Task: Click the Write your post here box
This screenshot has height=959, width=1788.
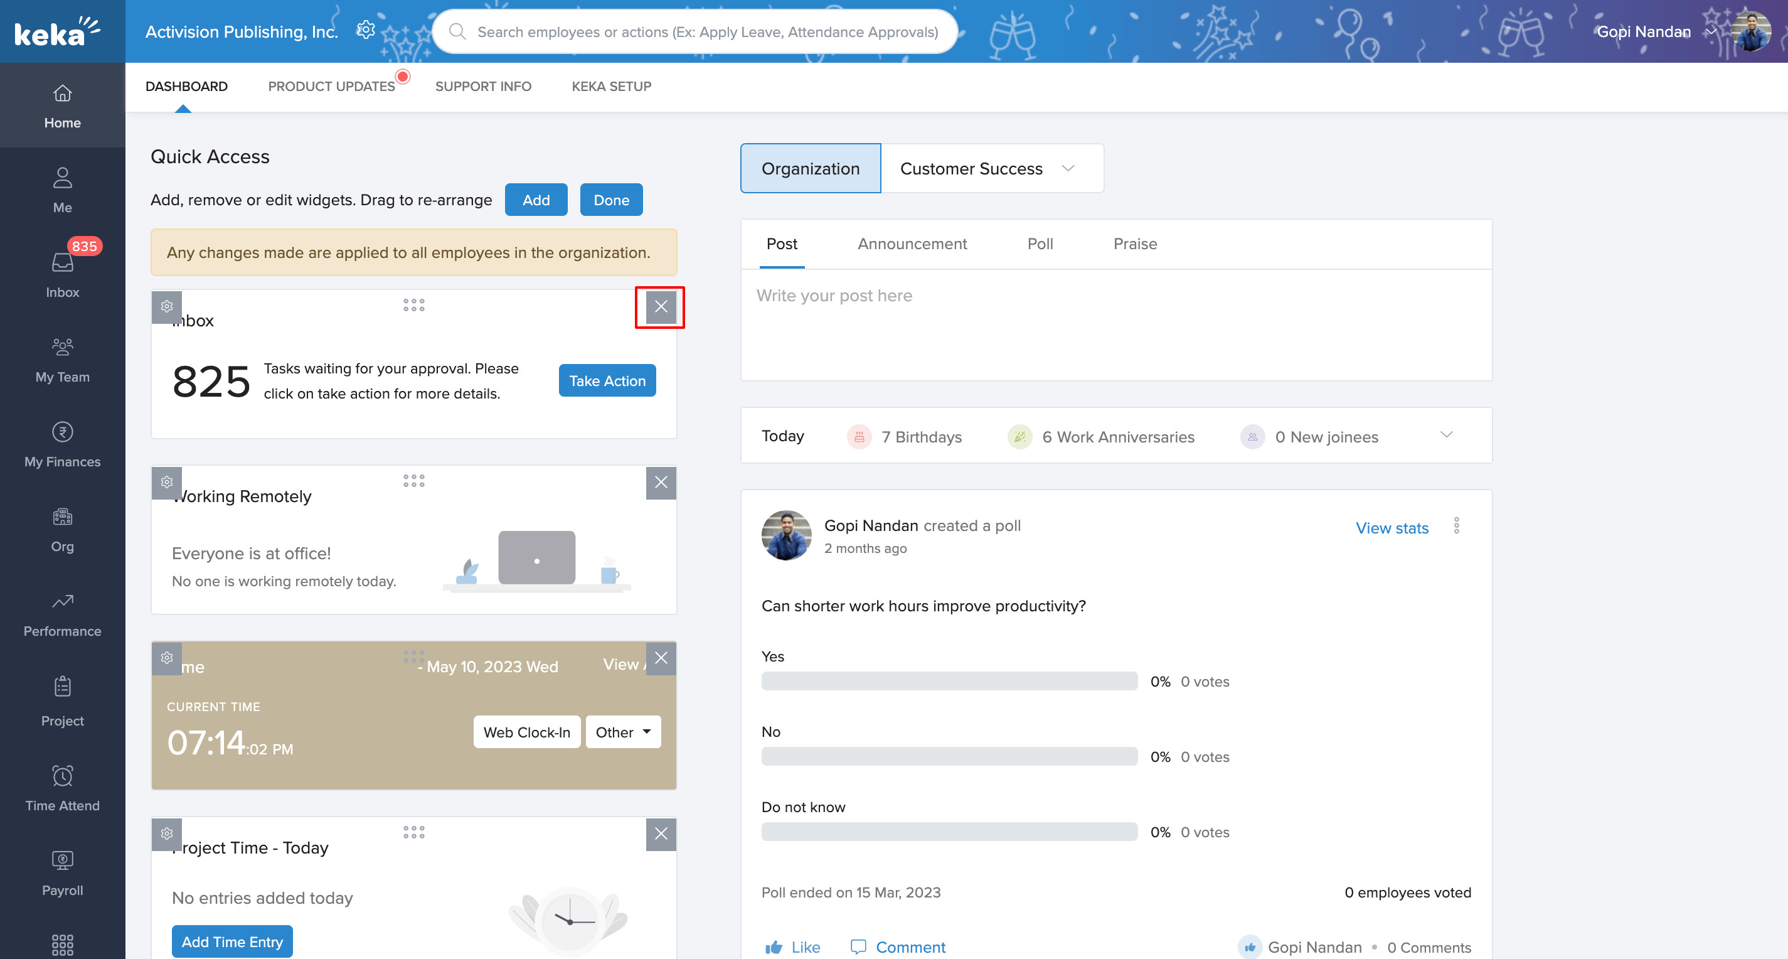Action: pyautogui.click(x=1116, y=325)
